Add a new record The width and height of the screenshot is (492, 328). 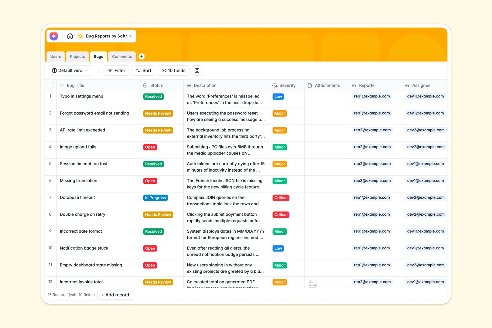[115, 295]
